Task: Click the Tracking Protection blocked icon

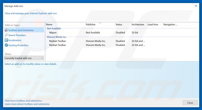Action: coord(6,45)
